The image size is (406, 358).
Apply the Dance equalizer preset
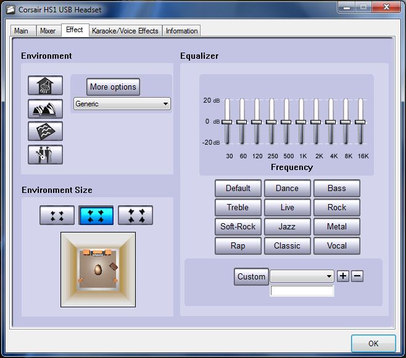[x=287, y=188]
